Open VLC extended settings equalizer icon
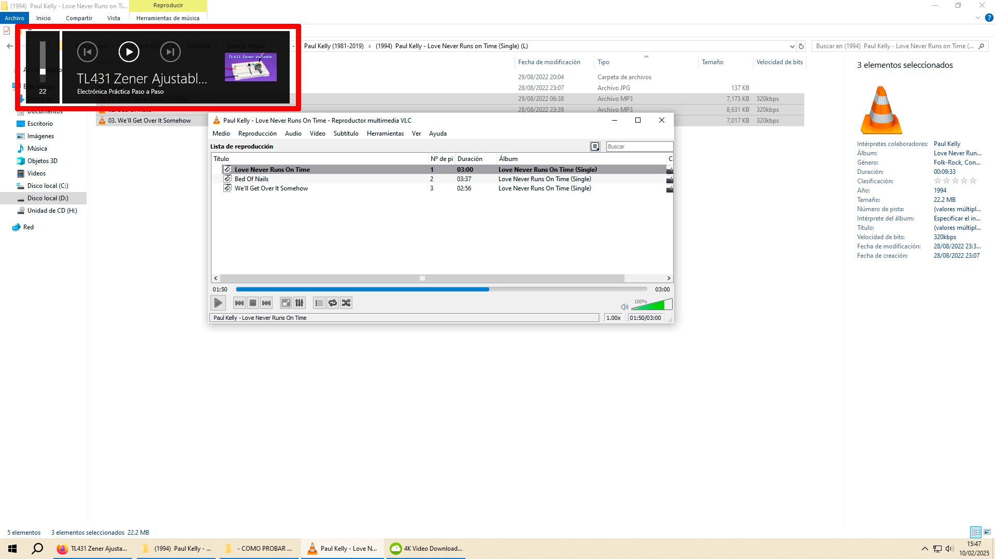This screenshot has height=559, width=995. click(300, 303)
